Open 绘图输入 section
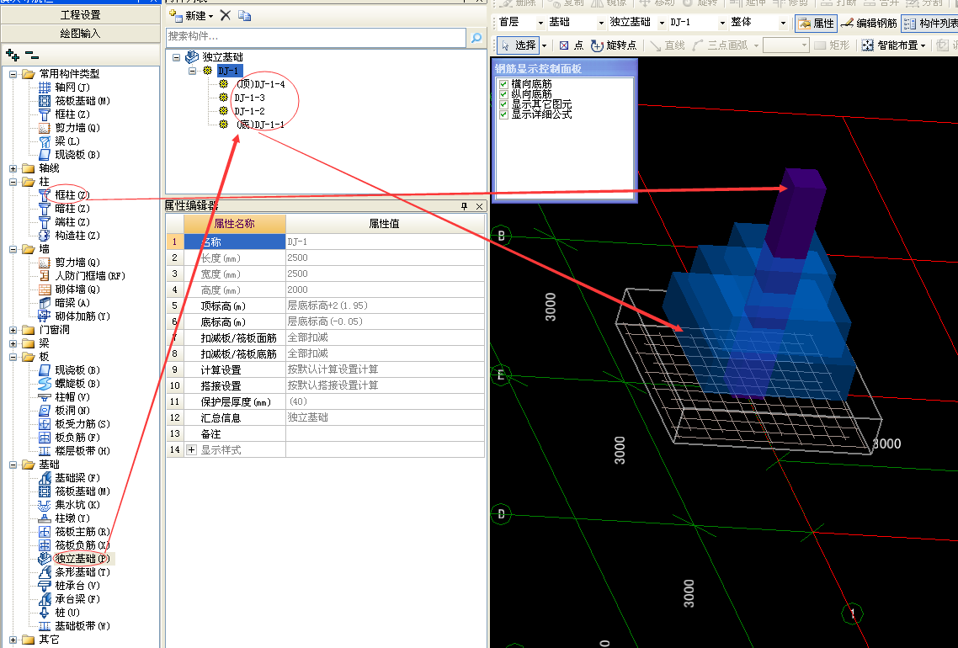 pos(80,33)
